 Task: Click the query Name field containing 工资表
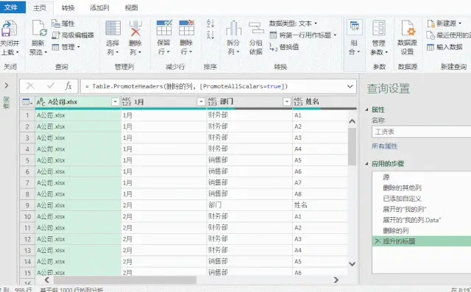click(421, 132)
